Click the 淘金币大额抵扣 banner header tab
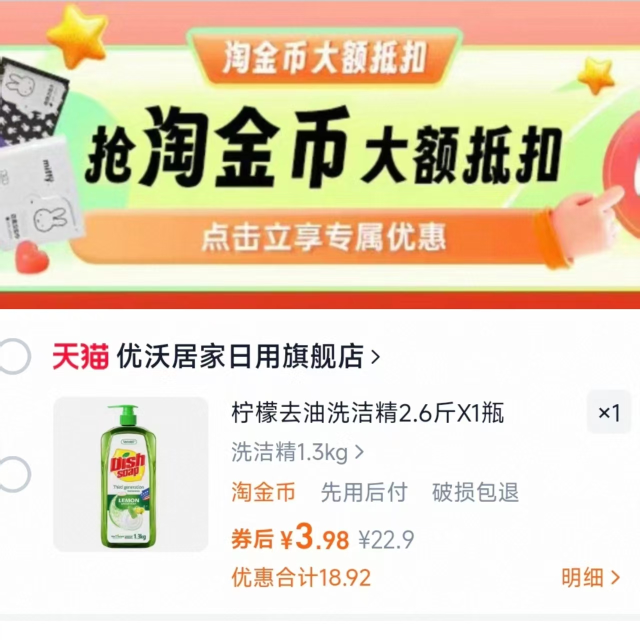This screenshot has width=640, height=640. (325, 57)
